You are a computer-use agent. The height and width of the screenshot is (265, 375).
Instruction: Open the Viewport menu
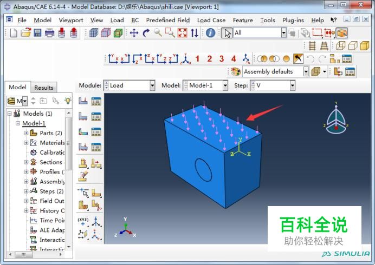click(x=71, y=21)
